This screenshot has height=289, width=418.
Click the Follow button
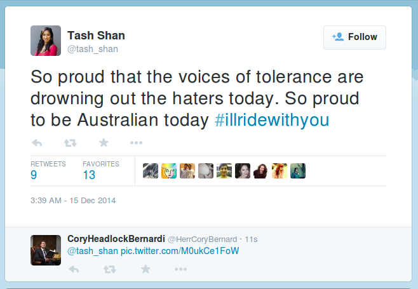[354, 37]
